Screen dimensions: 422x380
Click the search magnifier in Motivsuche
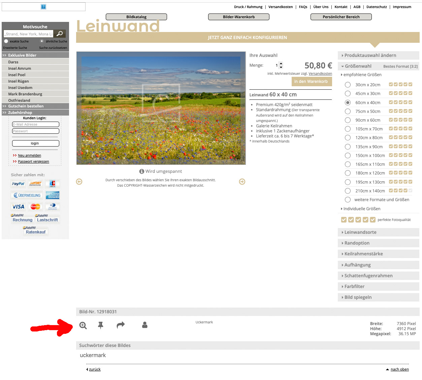pyautogui.click(x=60, y=34)
